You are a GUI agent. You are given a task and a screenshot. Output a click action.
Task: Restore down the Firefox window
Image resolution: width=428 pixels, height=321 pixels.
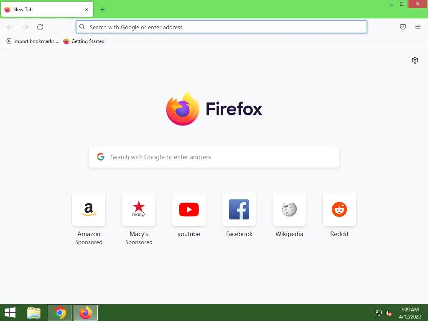[x=402, y=4]
